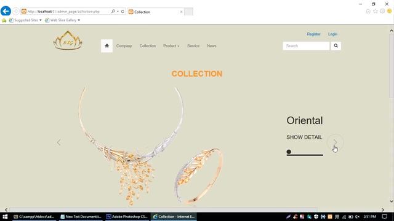Click the Login link
The image size is (394, 221).
coord(332,34)
